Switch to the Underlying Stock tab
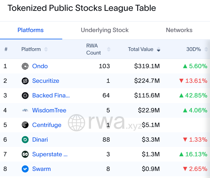The height and width of the screenshot is (178, 210). click(x=104, y=30)
